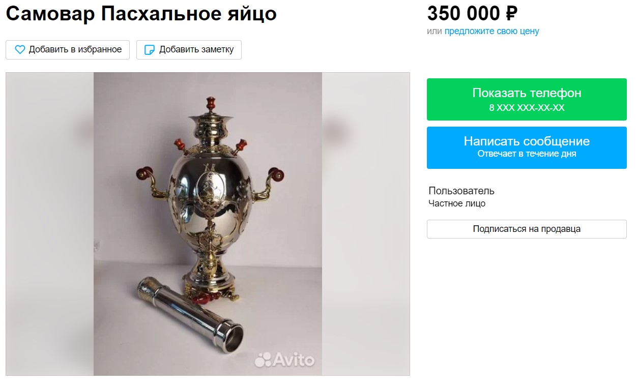The width and height of the screenshot is (636, 385).
Task: Open chat via 'Написать сообщение' button
Action: (527, 147)
